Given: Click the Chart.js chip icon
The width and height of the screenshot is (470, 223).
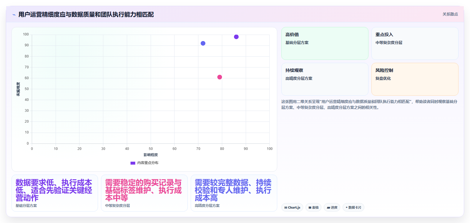Looking at the screenshot, I should click(286, 208).
